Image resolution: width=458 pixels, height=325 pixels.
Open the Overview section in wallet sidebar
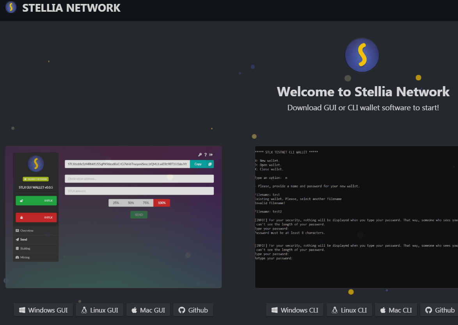pyautogui.click(x=27, y=231)
